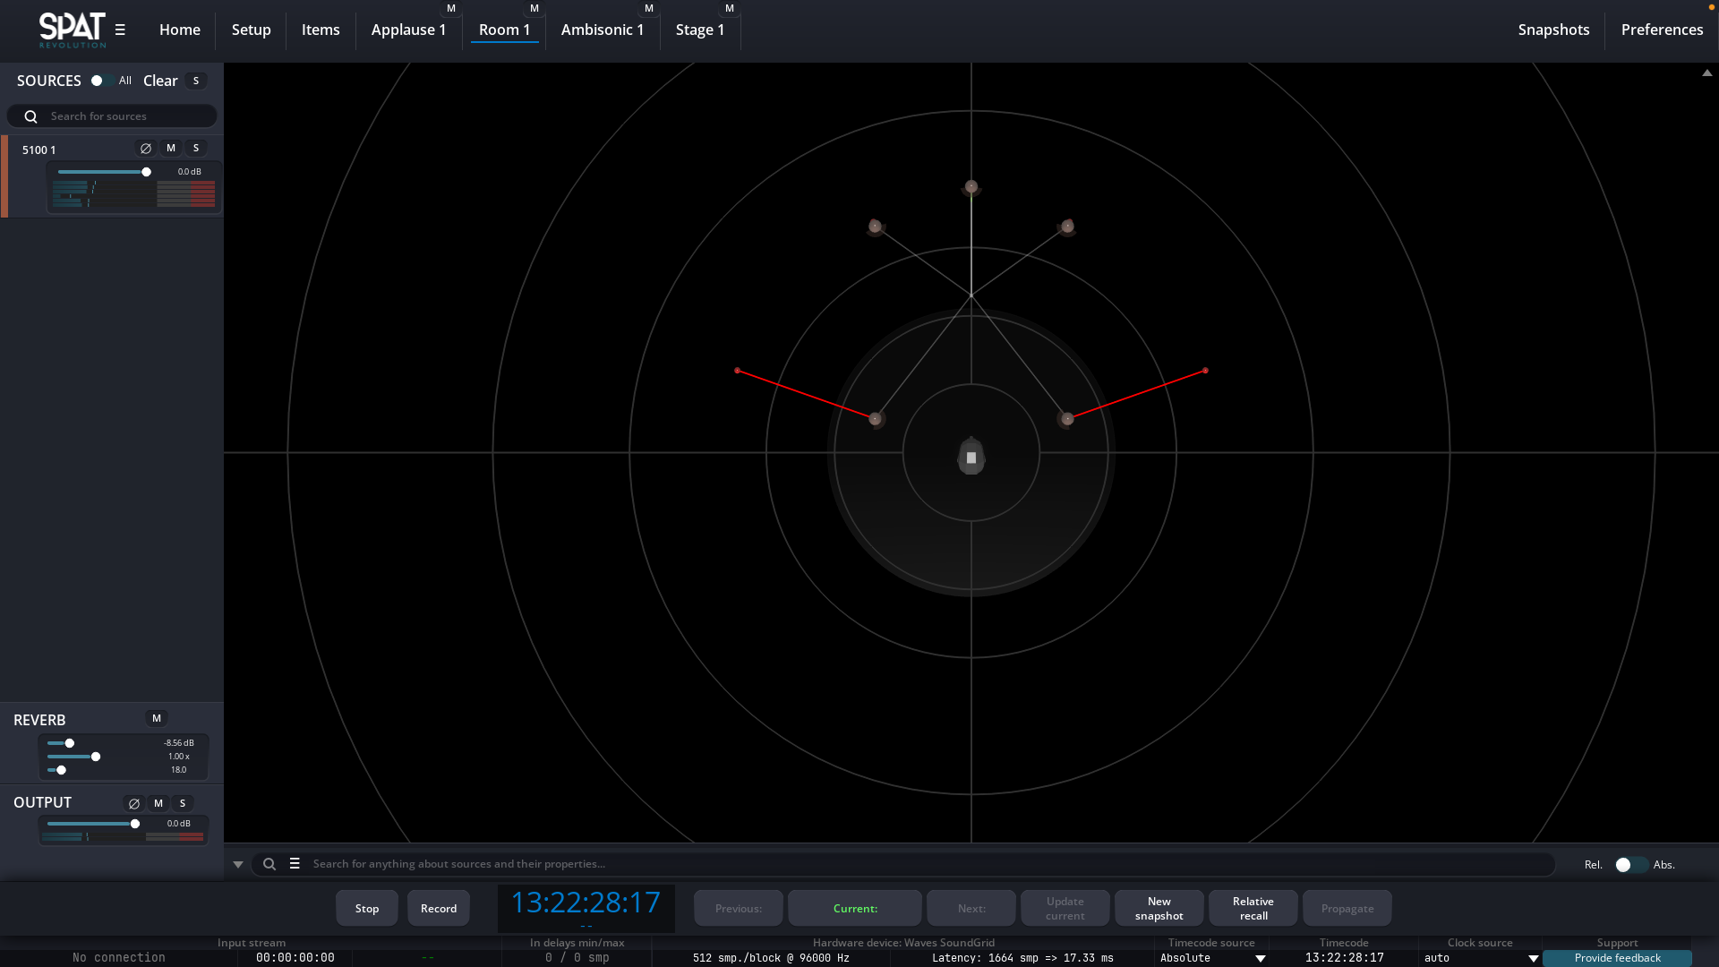Solo the OUTPUT

(x=183, y=803)
